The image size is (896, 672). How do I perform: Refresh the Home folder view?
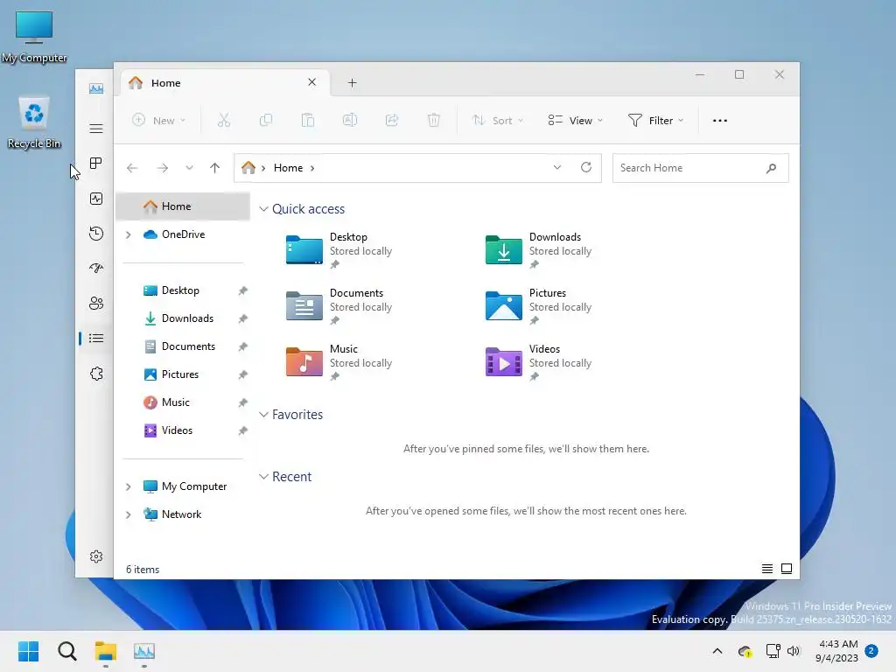(585, 167)
